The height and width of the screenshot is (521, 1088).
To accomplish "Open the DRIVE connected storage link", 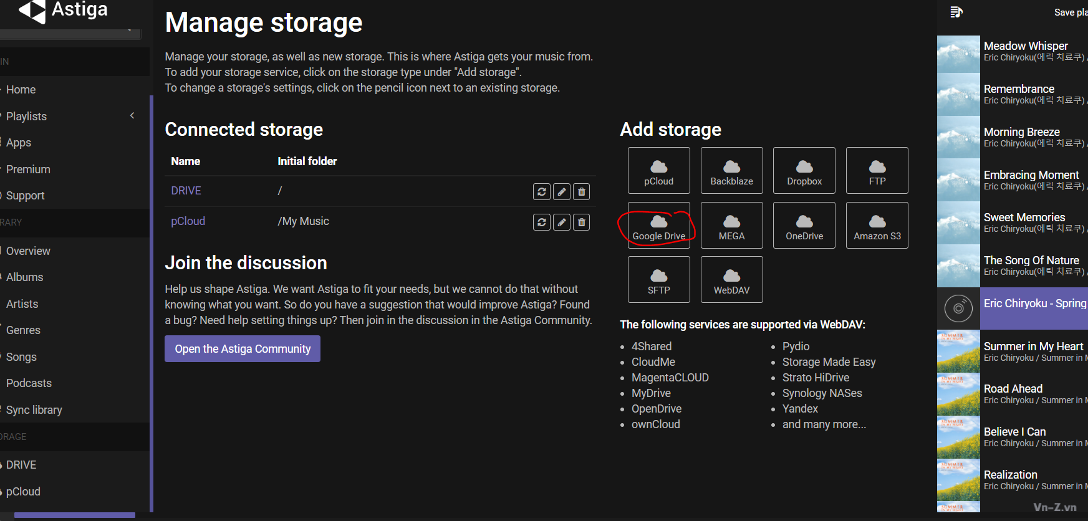I will pyautogui.click(x=186, y=191).
